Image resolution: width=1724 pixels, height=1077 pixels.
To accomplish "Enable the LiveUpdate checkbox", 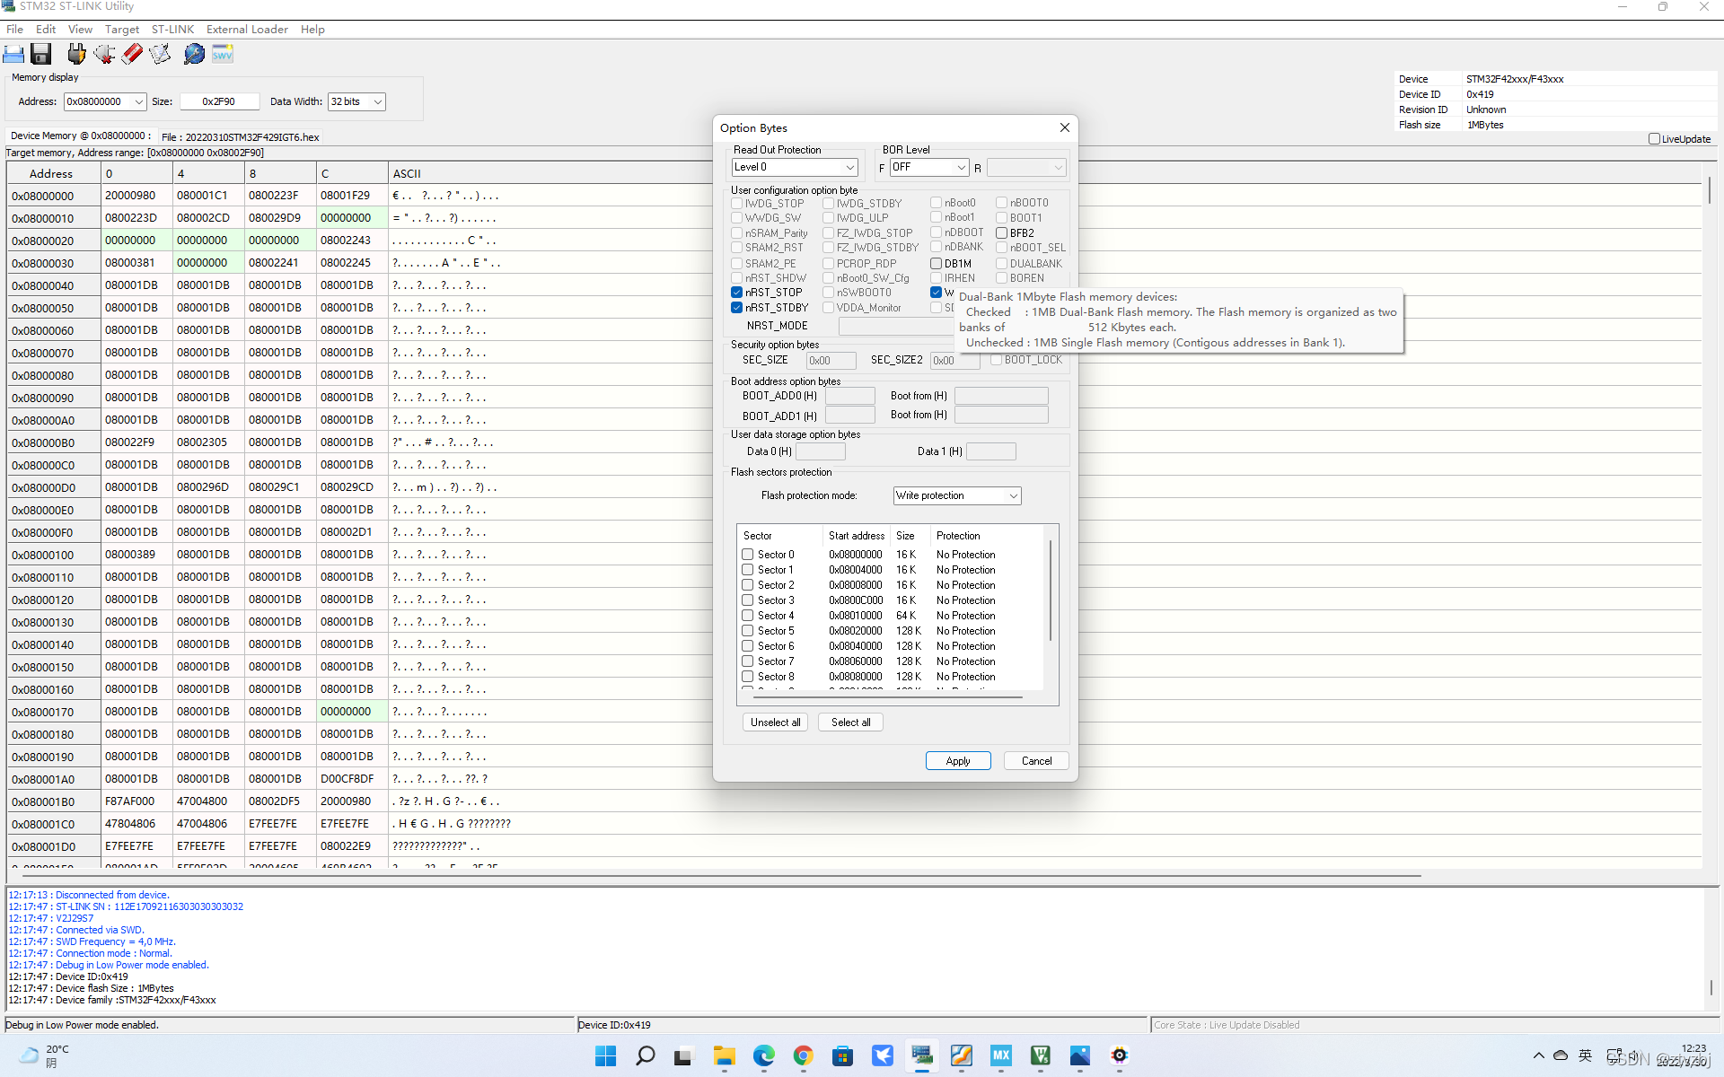I will (x=1654, y=139).
